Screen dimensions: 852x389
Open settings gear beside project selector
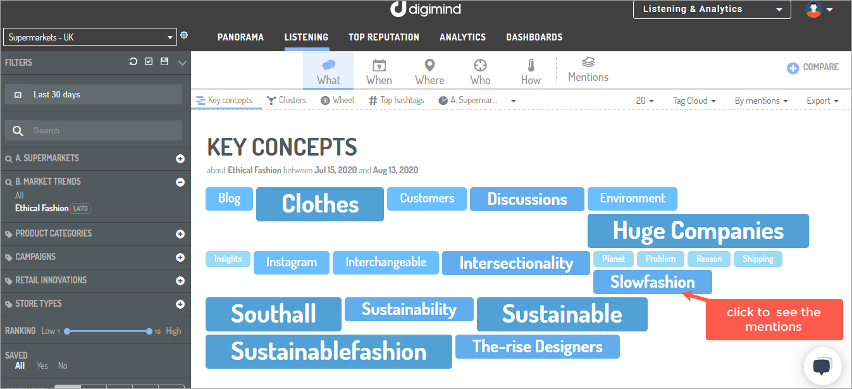[x=184, y=35]
